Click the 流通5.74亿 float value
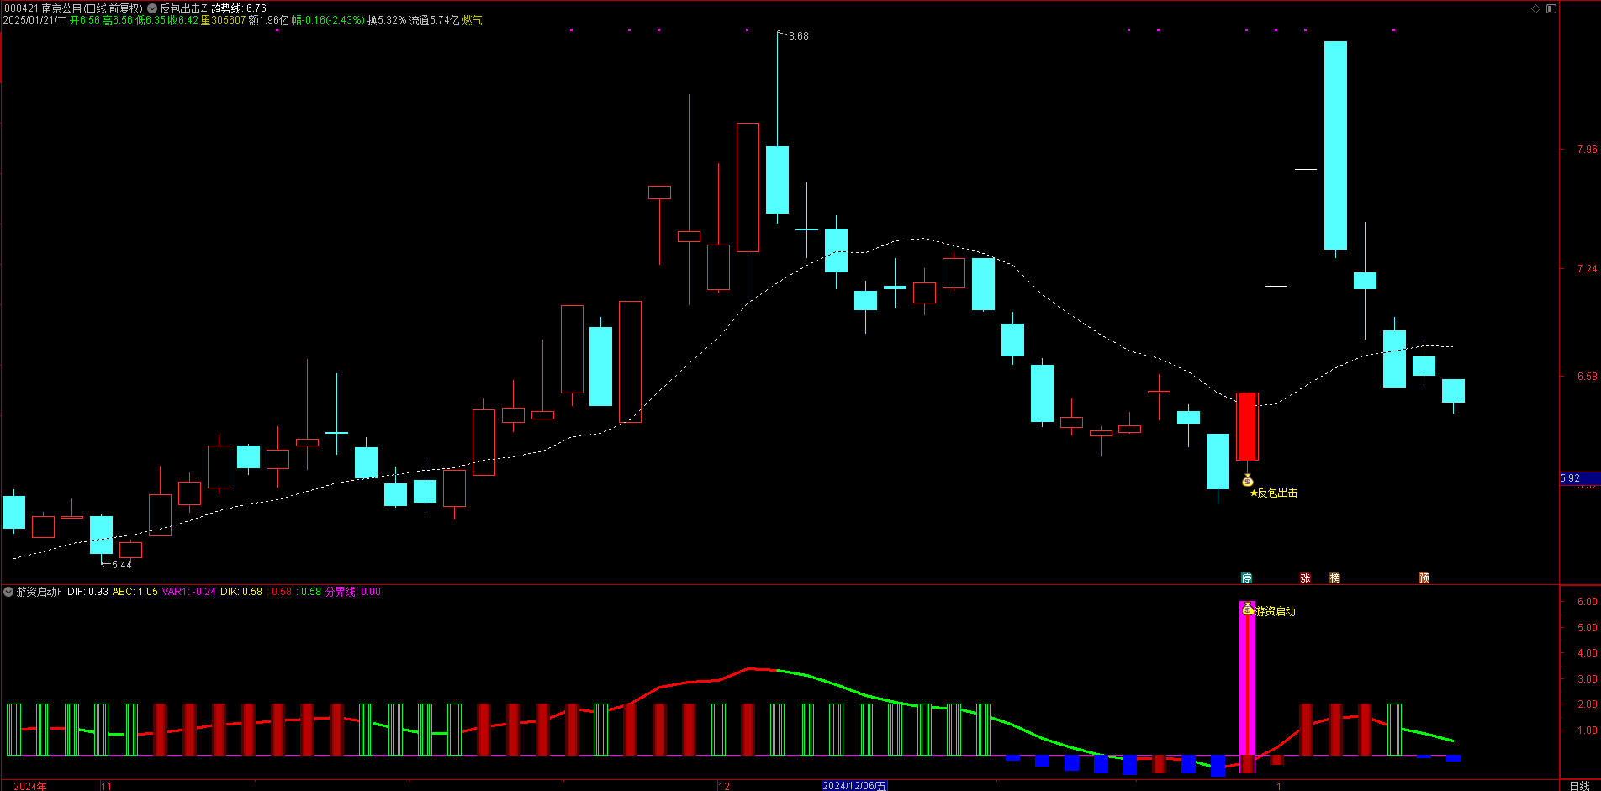The width and height of the screenshot is (1601, 791). tap(434, 20)
